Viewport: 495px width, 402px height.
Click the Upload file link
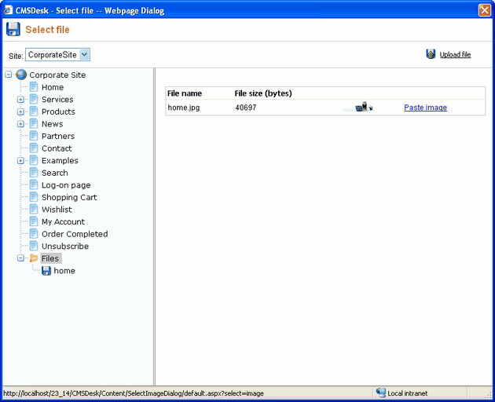455,55
